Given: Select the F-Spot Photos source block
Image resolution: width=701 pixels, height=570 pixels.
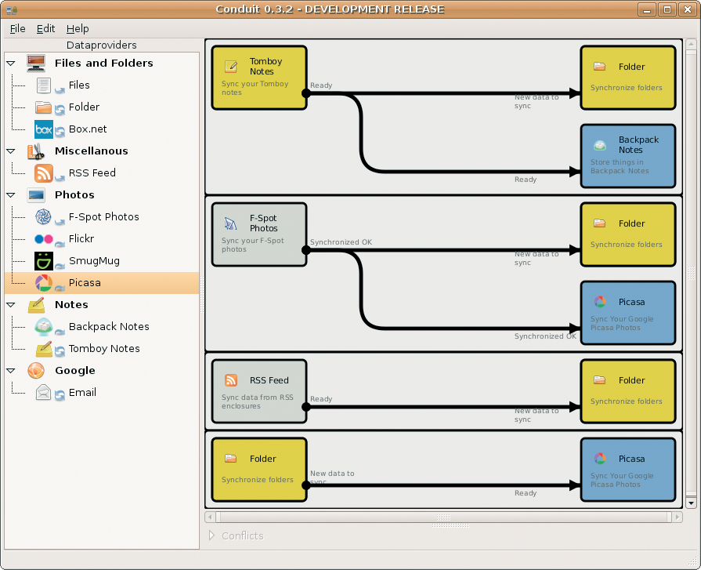Looking at the screenshot, I should coord(259,234).
